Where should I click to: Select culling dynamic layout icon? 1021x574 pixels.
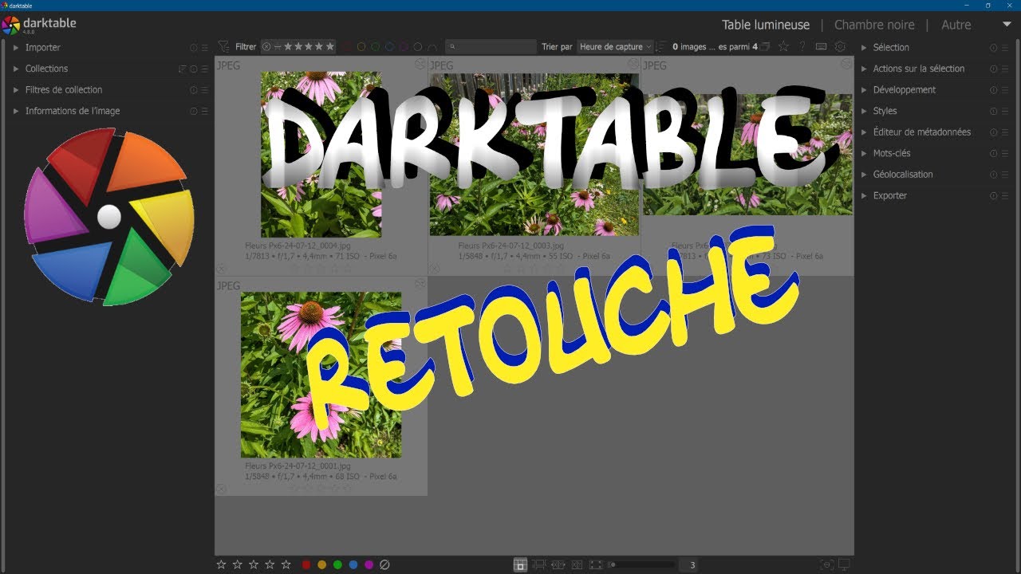pyautogui.click(x=577, y=565)
